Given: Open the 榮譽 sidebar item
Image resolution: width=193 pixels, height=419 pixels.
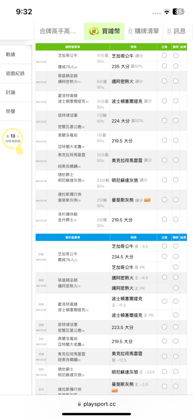Looking at the screenshot, I should (16, 111).
